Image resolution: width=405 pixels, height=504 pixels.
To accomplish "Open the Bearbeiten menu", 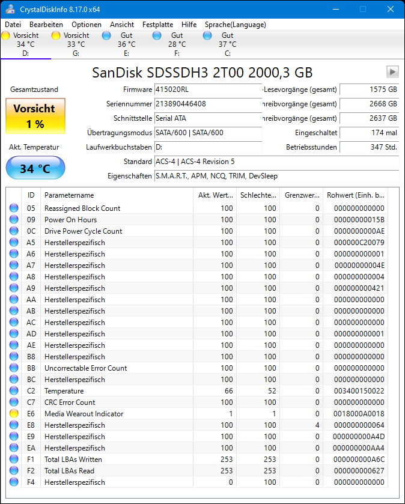I will click(x=46, y=25).
